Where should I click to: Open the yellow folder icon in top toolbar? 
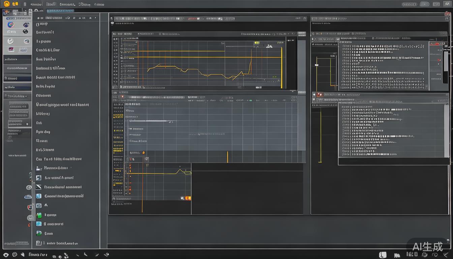click(15, 4)
